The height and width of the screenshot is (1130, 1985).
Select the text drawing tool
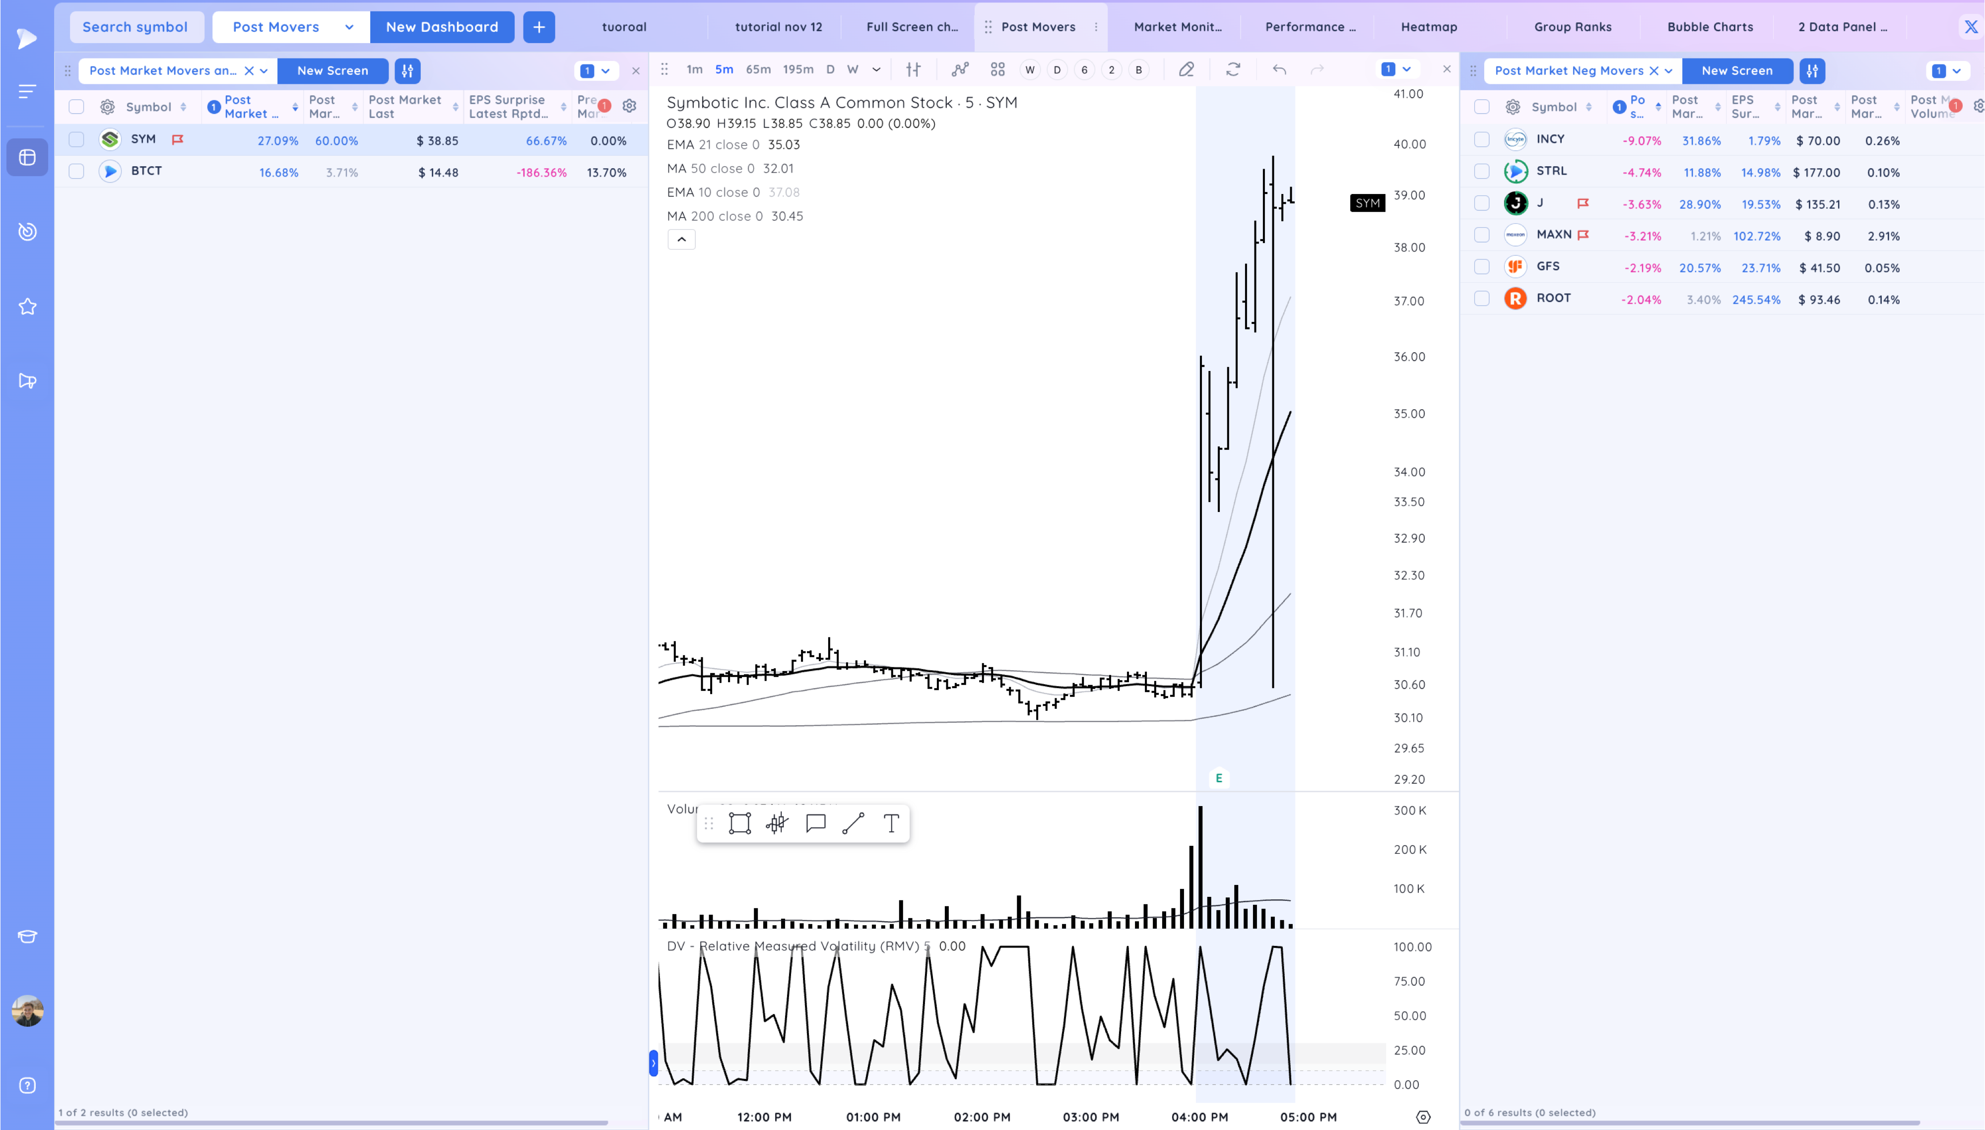click(891, 823)
